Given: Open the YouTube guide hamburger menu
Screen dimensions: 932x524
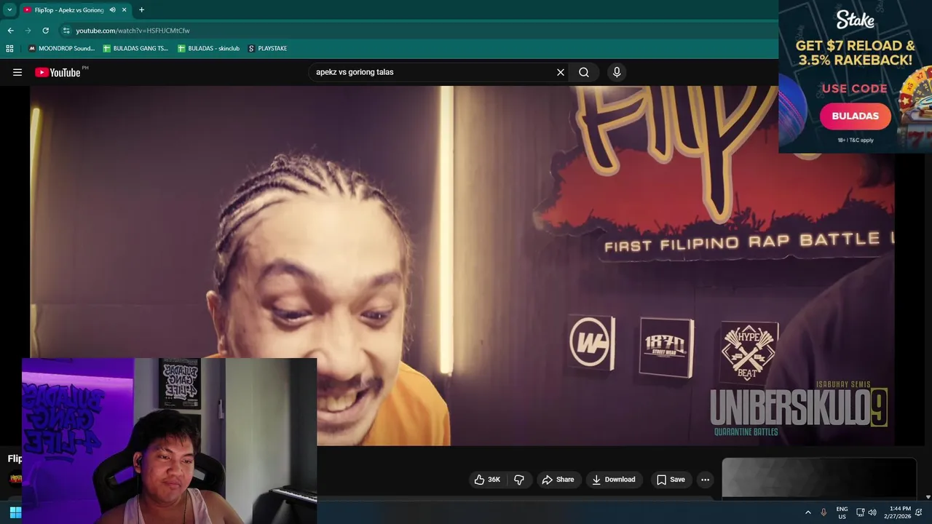Looking at the screenshot, I should [x=17, y=72].
